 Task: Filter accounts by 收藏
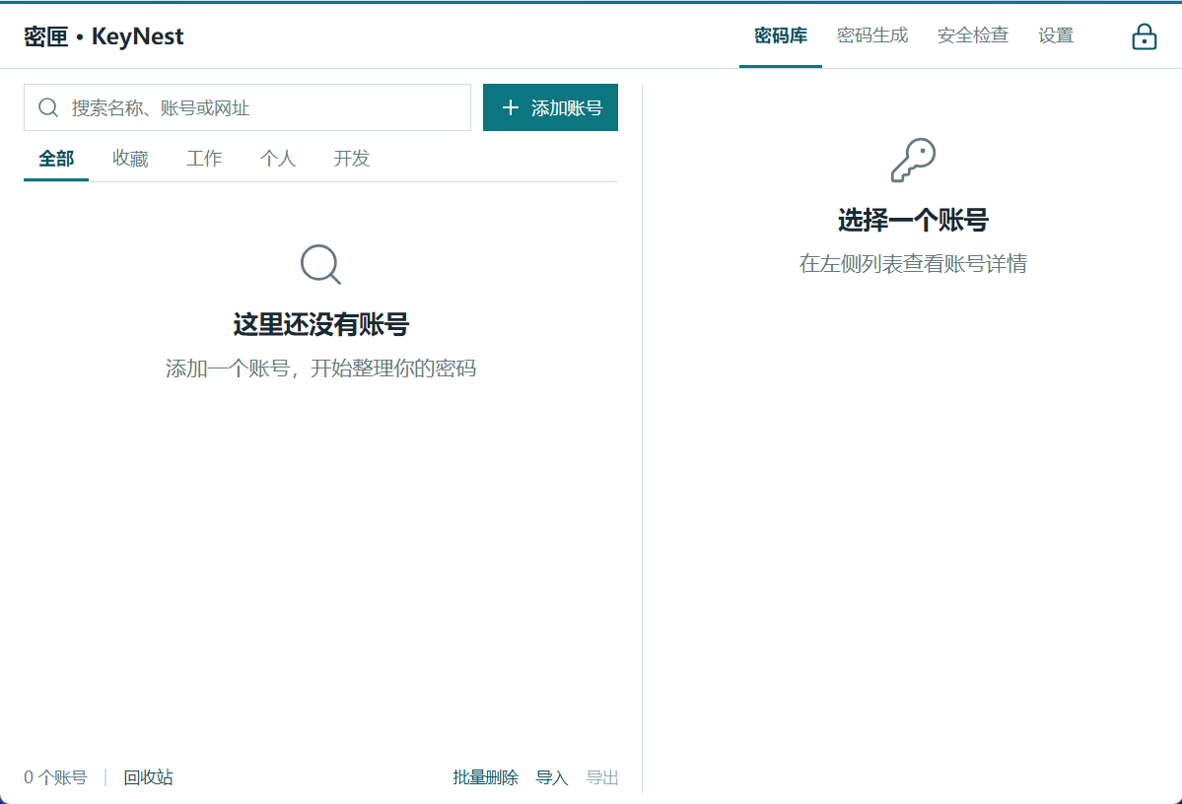pos(130,159)
